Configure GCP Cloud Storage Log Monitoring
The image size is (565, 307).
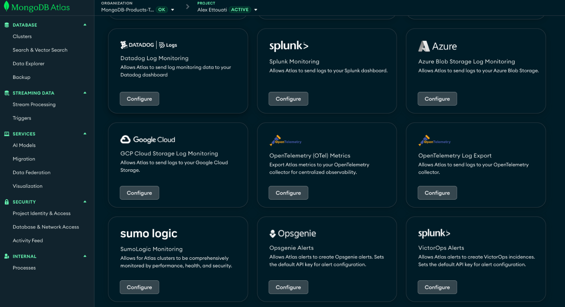coord(139,193)
